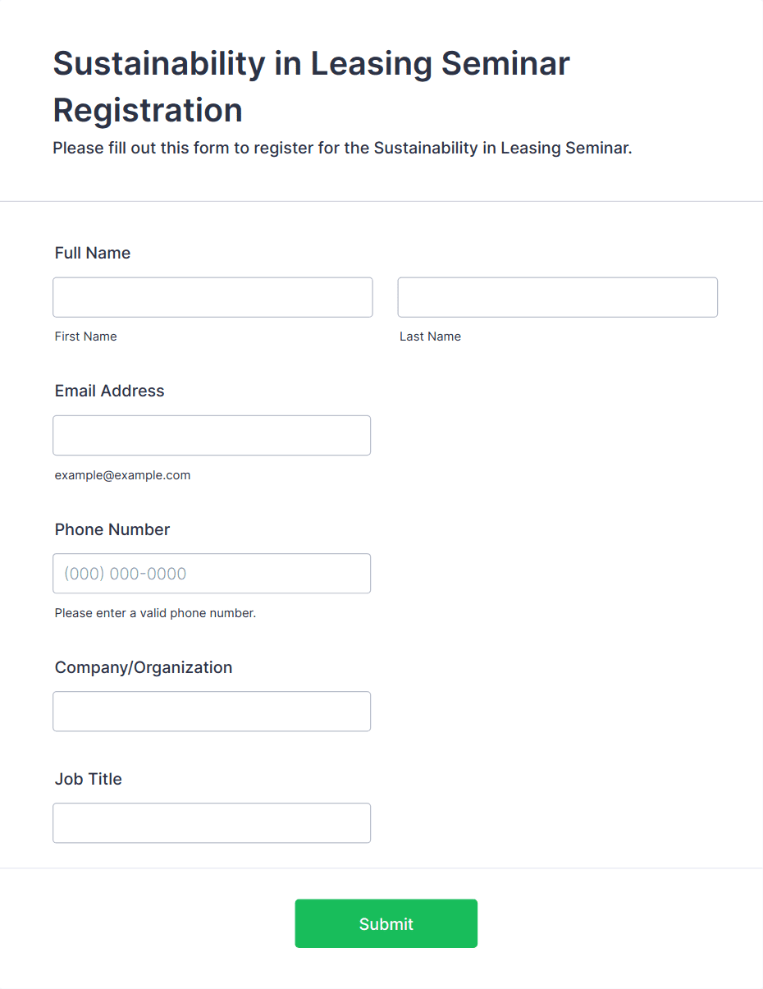Focus the Email Address text box
Viewport: 763px width, 989px height.
pos(212,435)
